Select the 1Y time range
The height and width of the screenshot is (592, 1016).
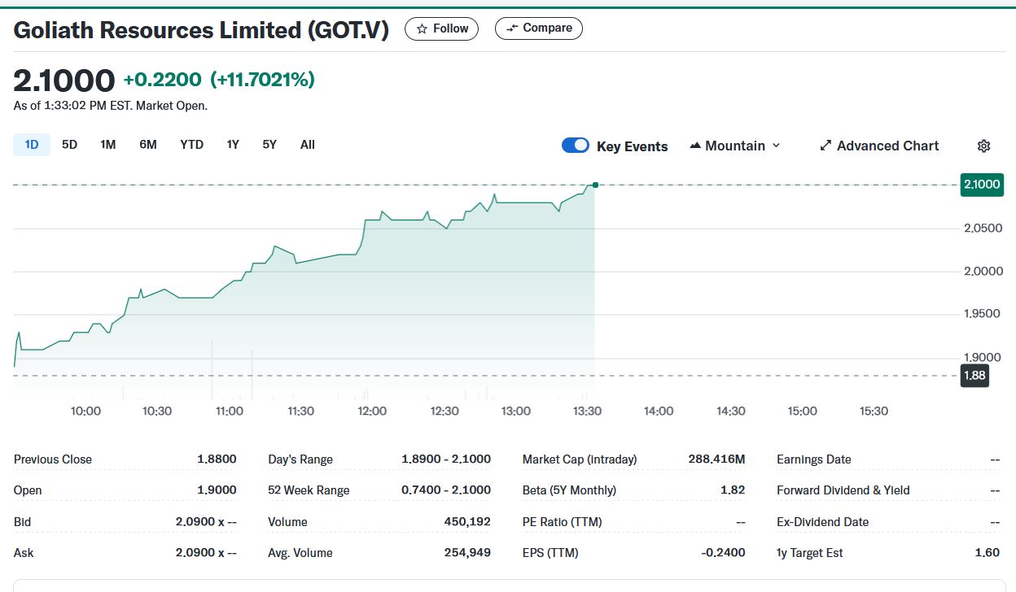point(233,145)
